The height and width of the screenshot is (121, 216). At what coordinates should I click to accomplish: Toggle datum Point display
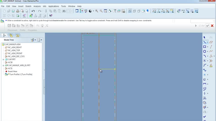pyautogui.click(x=163, y=11)
